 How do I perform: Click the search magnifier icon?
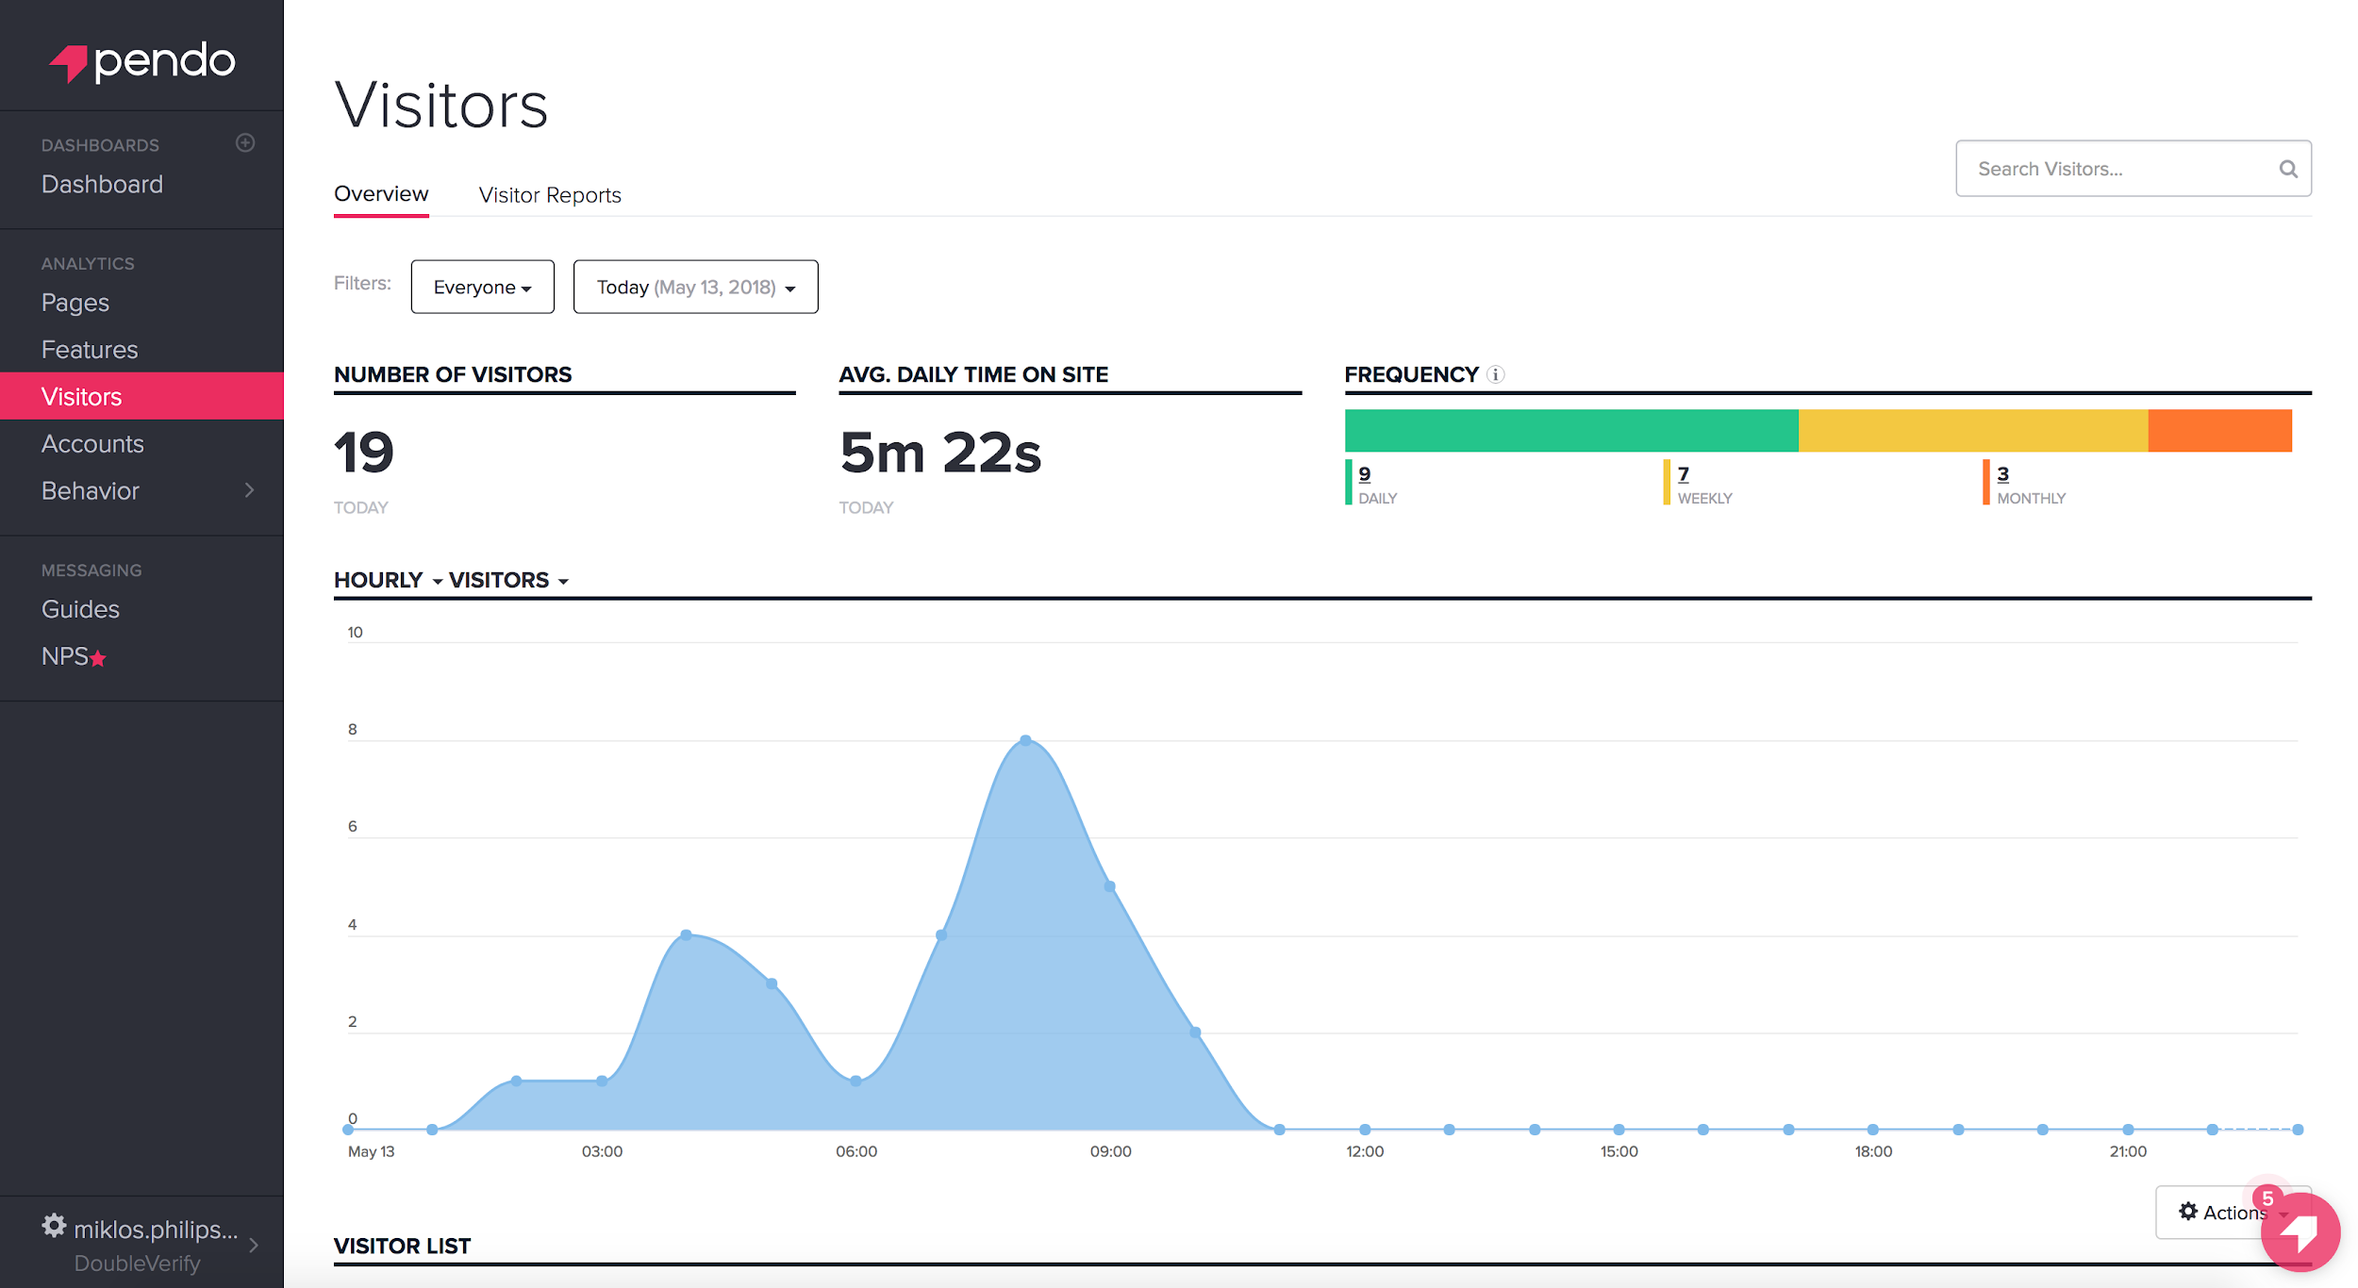point(2288,169)
